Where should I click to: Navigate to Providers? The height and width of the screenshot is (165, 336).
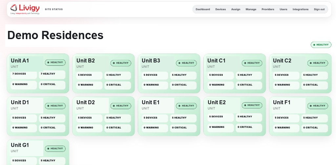click(268, 9)
